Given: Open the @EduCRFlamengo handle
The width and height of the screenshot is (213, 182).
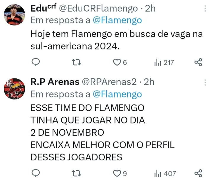Looking at the screenshot, I should [99, 9].
